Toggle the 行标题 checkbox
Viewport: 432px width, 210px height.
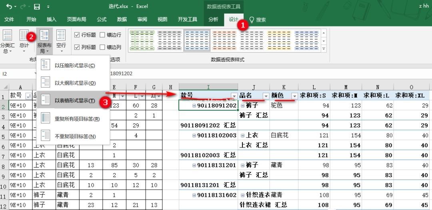(77, 35)
